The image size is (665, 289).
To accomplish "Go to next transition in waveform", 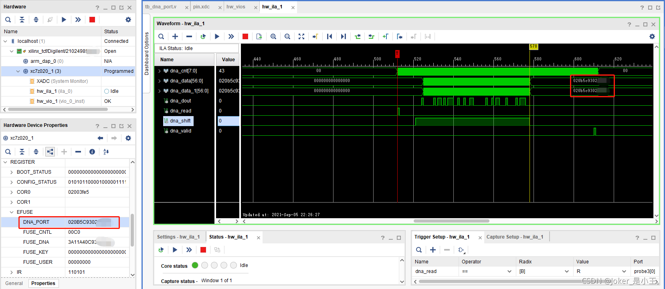I will pos(372,36).
